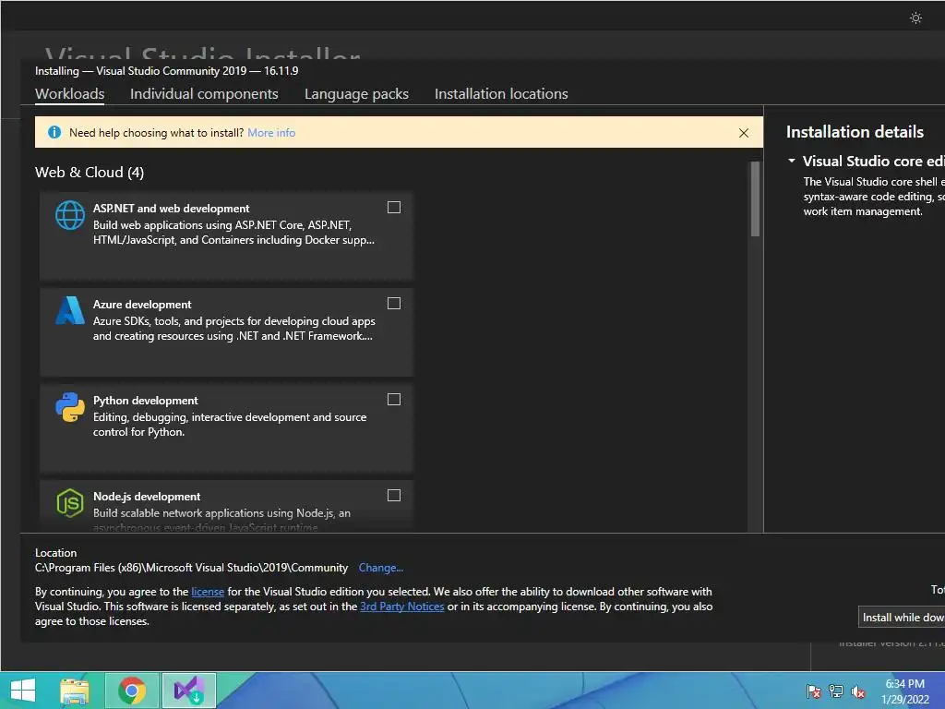Click the Python development logo icon
Screen dimensions: 945x709
70,407
